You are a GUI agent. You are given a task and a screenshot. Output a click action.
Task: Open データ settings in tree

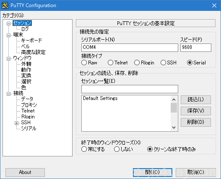pyautogui.click(x=27, y=99)
